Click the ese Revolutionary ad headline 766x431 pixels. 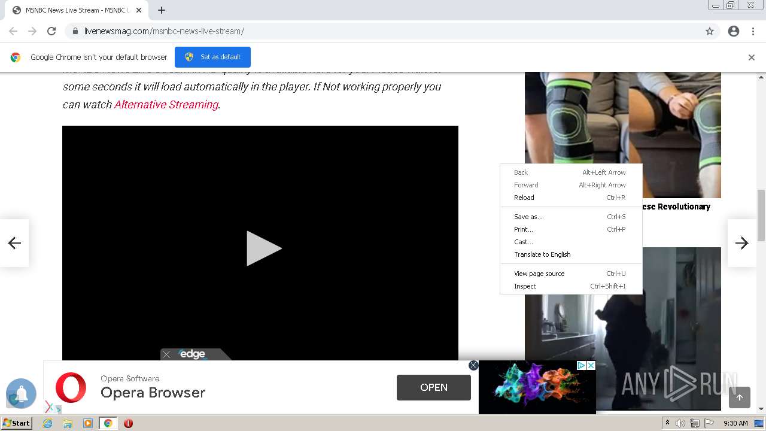click(676, 207)
